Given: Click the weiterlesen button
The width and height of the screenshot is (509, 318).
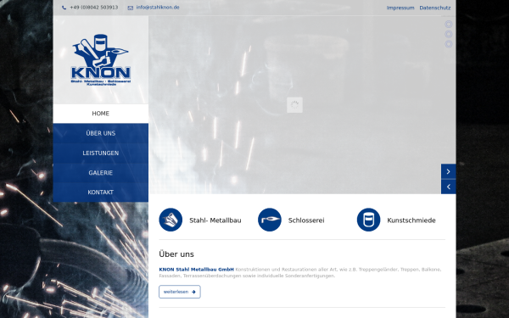Looking at the screenshot, I should (180, 292).
